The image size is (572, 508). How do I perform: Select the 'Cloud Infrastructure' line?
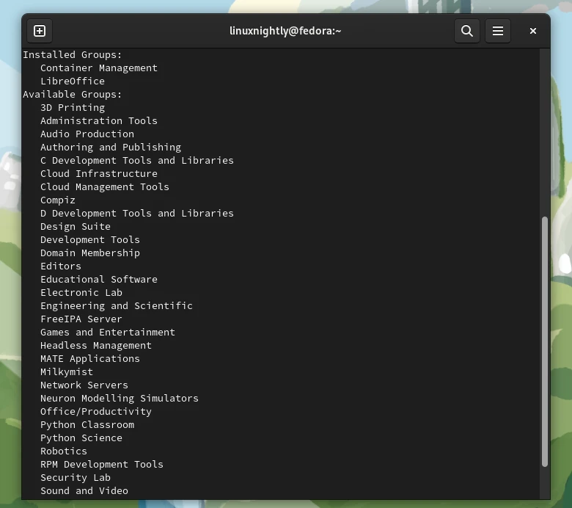[x=99, y=173]
